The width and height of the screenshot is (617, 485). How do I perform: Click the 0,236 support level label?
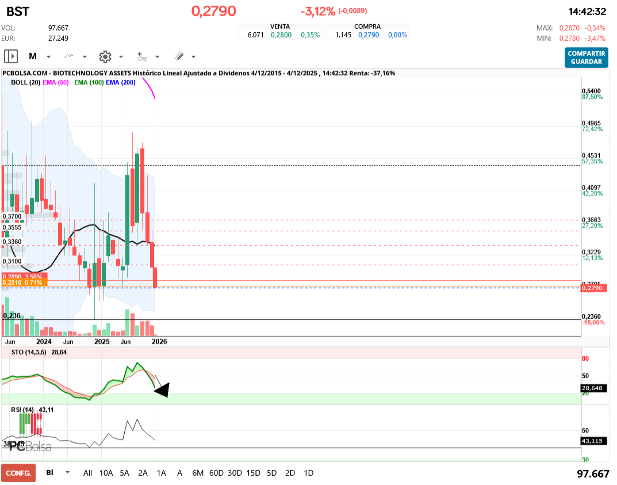point(12,316)
